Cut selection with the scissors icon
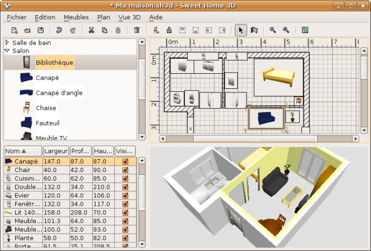This screenshot has height=251, width=371. [92, 30]
